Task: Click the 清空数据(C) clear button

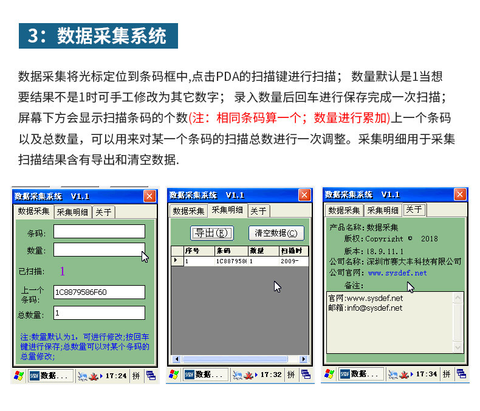Action: tap(276, 233)
